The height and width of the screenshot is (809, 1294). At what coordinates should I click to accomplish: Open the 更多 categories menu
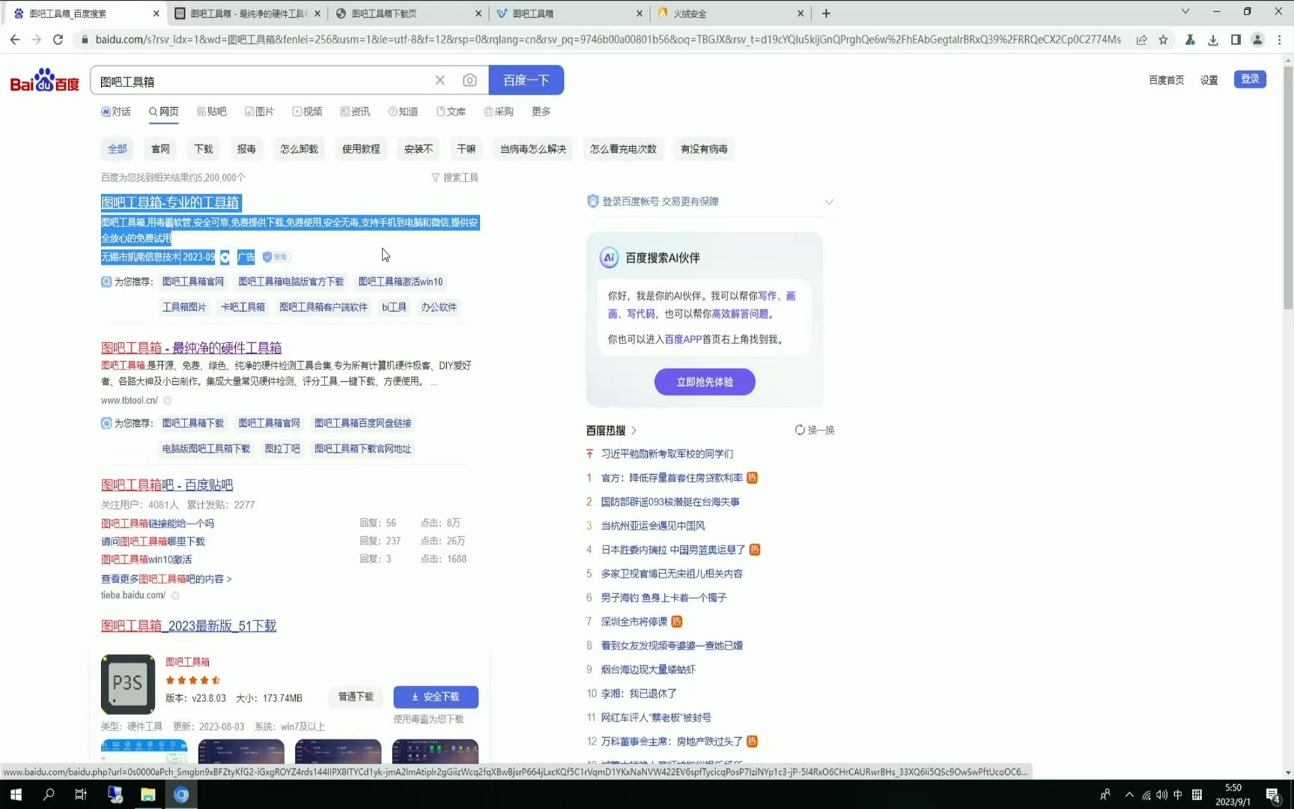(541, 112)
